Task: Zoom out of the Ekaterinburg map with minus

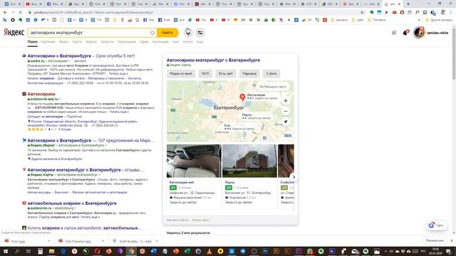Action: [x=286, y=111]
